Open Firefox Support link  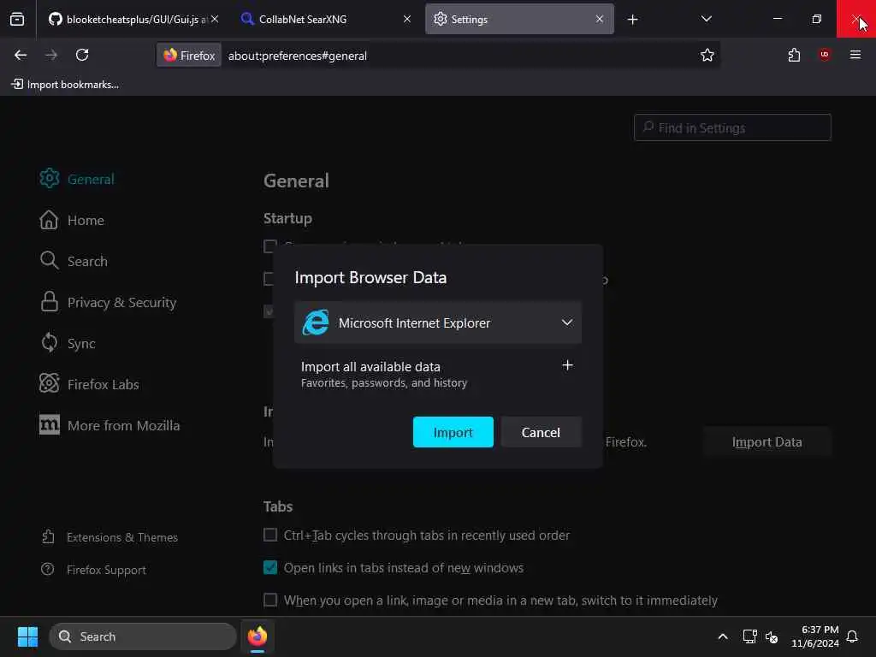pos(94,569)
